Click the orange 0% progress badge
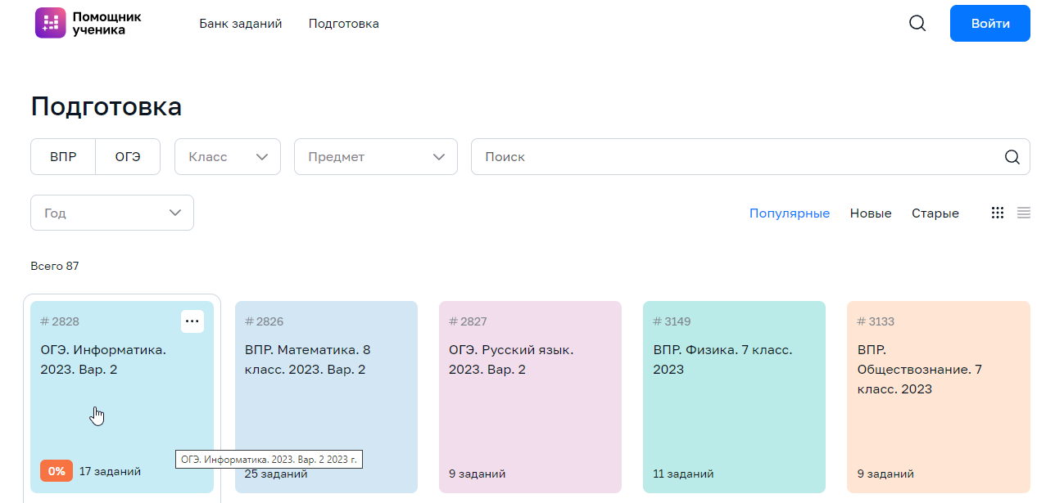 pyautogui.click(x=57, y=471)
